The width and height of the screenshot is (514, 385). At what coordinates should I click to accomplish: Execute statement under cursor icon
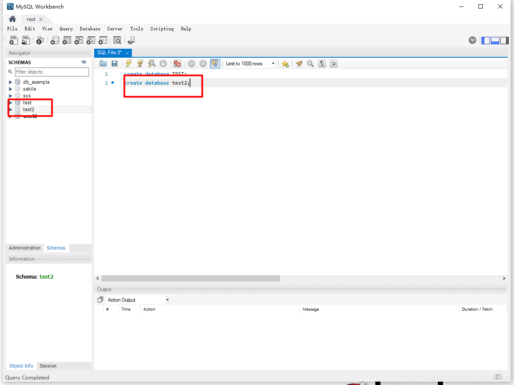click(140, 64)
